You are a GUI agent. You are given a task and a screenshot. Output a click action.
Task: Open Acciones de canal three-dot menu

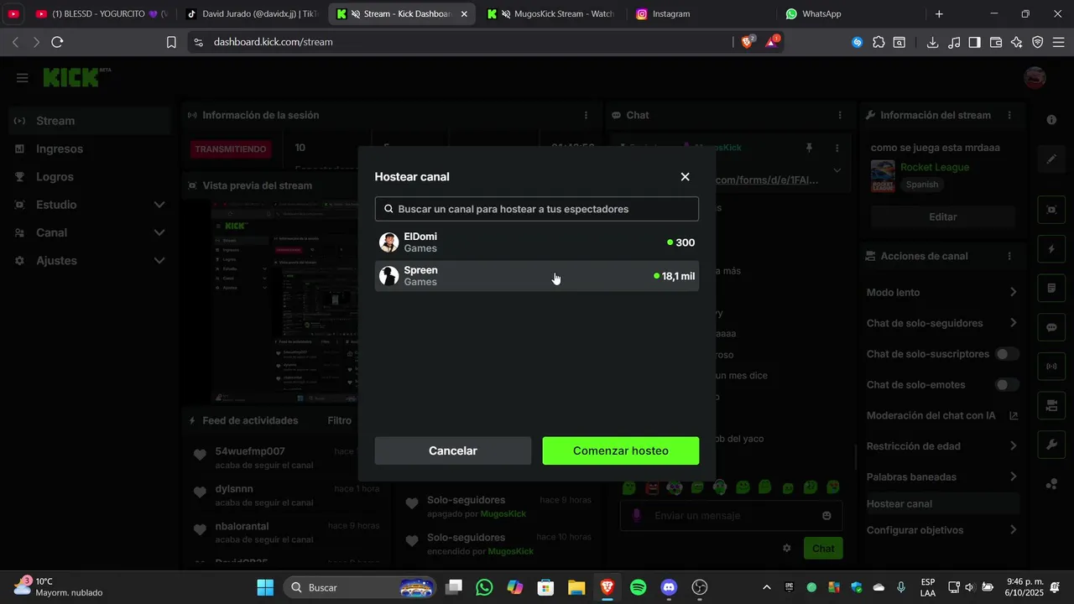[1009, 256]
